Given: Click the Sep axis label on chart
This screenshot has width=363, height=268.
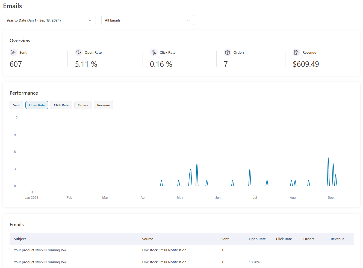Looking at the screenshot, I should (331, 198).
